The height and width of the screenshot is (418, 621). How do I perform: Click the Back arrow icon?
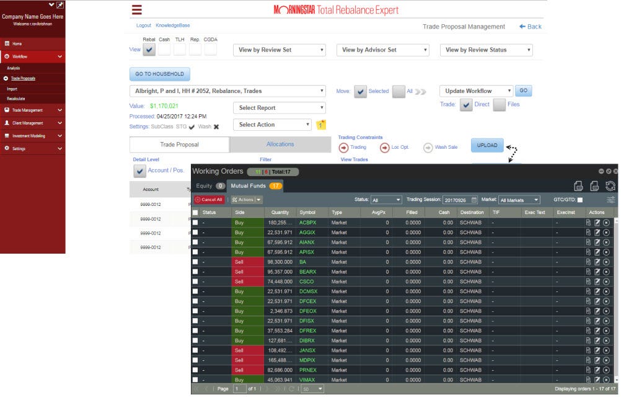click(522, 27)
